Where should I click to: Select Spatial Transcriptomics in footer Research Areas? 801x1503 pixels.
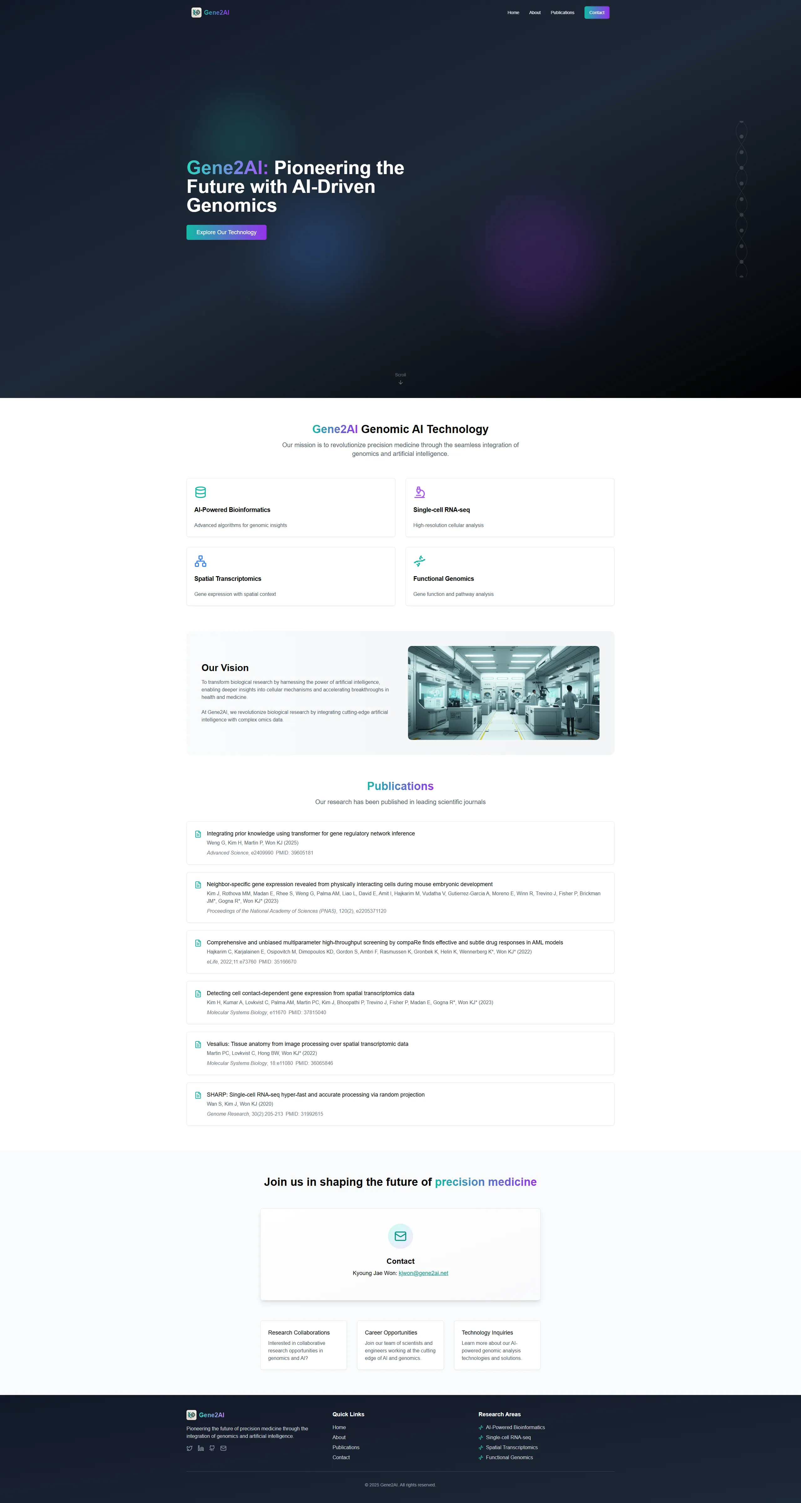512,1447
